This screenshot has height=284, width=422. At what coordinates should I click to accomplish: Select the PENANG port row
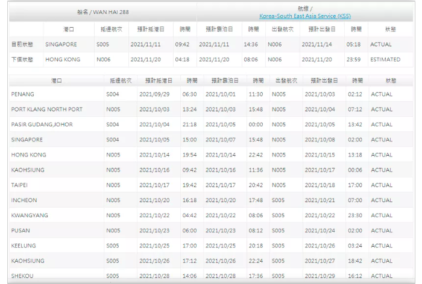click(23, 94)
